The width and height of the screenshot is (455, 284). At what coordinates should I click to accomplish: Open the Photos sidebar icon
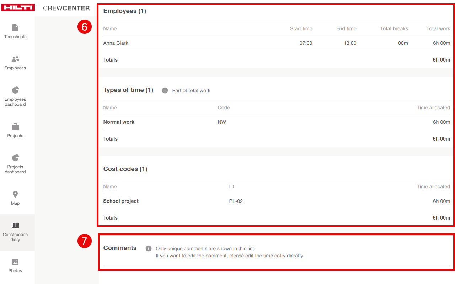point(15,262)
